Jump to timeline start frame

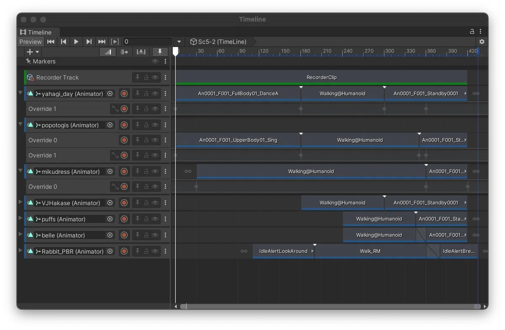51,42
